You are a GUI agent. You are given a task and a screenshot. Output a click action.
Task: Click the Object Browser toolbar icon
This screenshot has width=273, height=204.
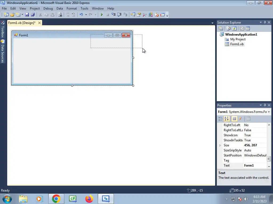[151, 15]
